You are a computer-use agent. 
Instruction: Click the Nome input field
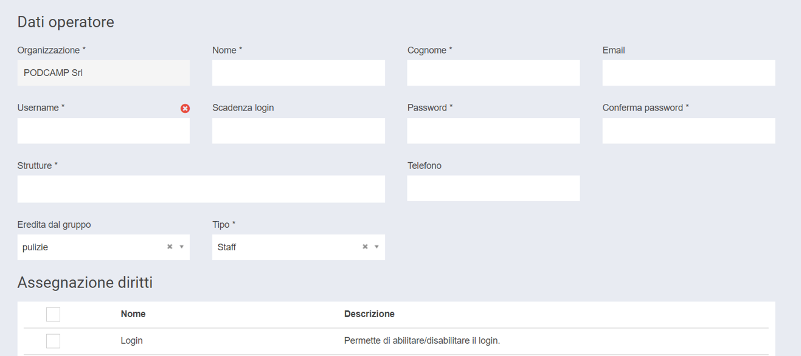tap(298, 73)
